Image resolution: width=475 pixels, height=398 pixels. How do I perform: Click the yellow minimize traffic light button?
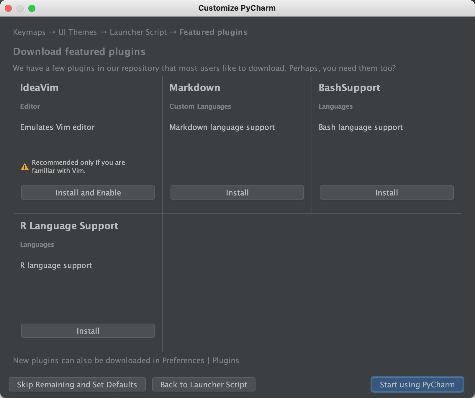(20, 8)
